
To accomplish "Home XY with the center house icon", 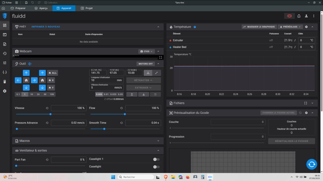I will coord(26,80).
